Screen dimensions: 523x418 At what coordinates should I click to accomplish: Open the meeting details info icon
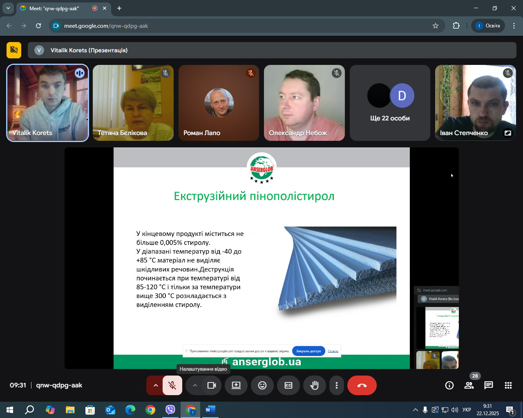coord(449,385)
